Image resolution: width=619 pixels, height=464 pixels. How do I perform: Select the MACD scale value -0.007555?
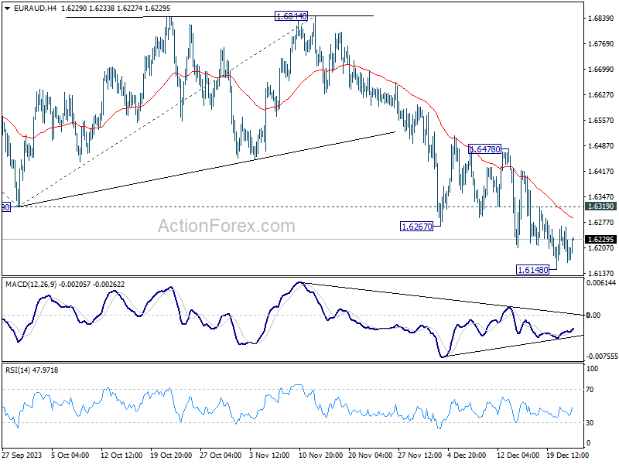(x=602, y=357)
